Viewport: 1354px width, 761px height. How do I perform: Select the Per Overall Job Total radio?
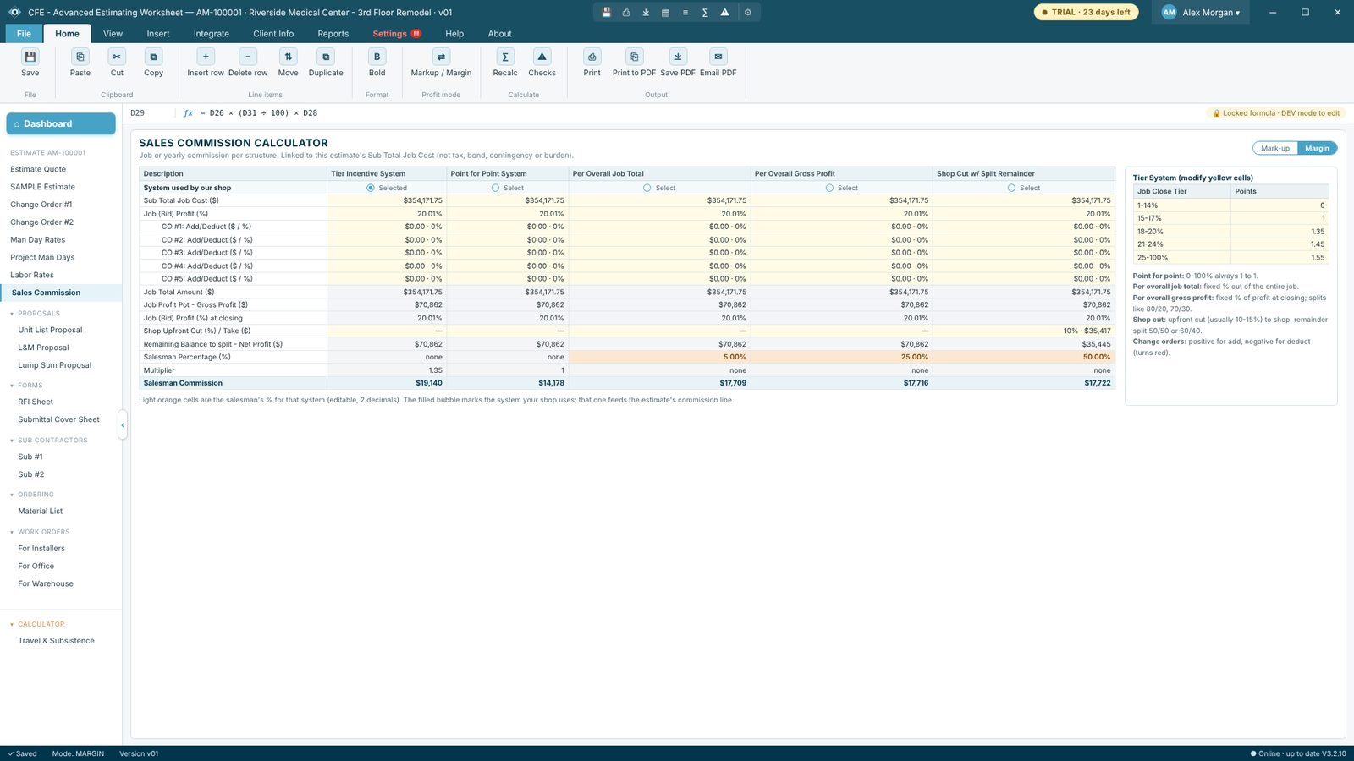(x=647, y=188)
